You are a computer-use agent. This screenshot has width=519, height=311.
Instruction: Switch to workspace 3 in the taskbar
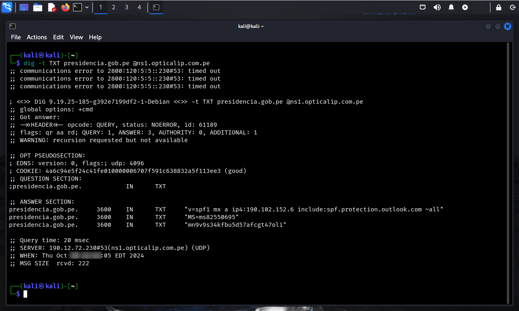click(126, 7)
